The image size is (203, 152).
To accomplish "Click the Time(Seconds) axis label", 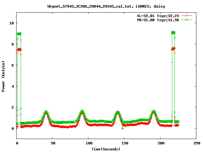I will click(106, 149).
